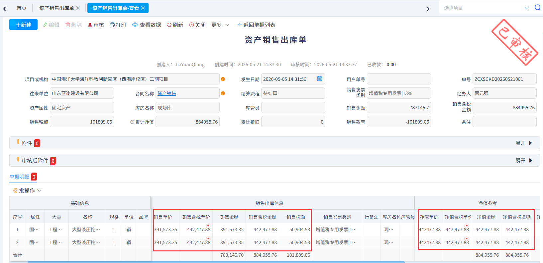Click the 删除 toolbar item
Screen dimensions: 543x263
tap(73, 25)
